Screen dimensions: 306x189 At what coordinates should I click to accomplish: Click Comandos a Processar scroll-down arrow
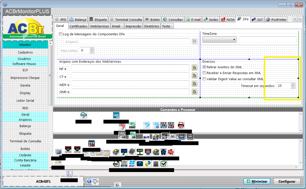point(301,131)
